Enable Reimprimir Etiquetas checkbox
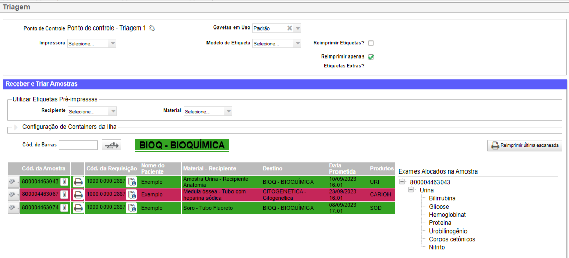 tap(371, 43)
